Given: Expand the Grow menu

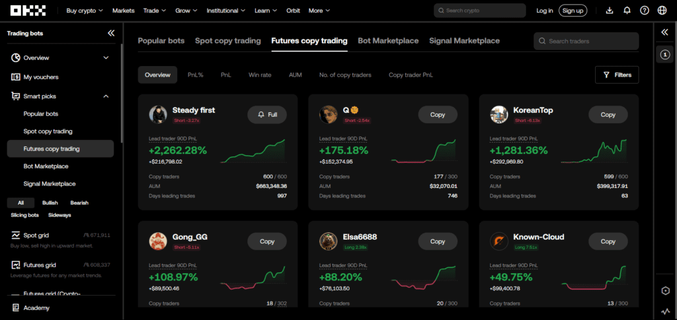Looking at the screenshot, I should (x=186, y=11).
